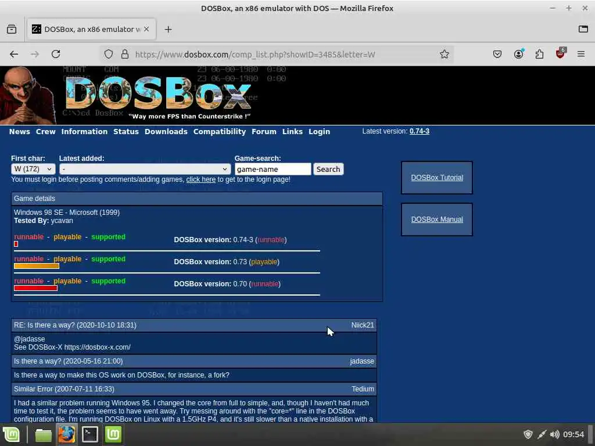
Task: Open the file manager from the taskbar
Action: (43, 434)
